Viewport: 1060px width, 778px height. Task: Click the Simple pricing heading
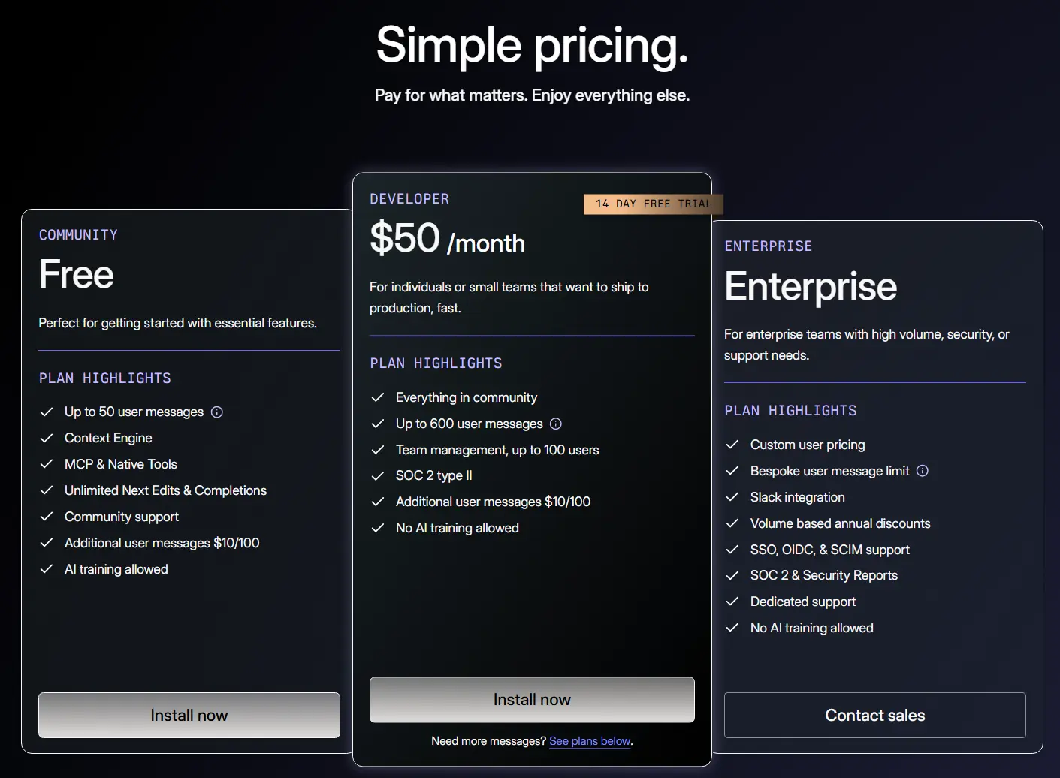click(x=532, y=45)
